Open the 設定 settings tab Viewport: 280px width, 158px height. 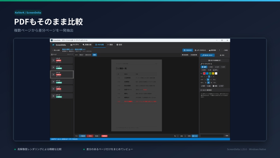[x=119, y=45]
